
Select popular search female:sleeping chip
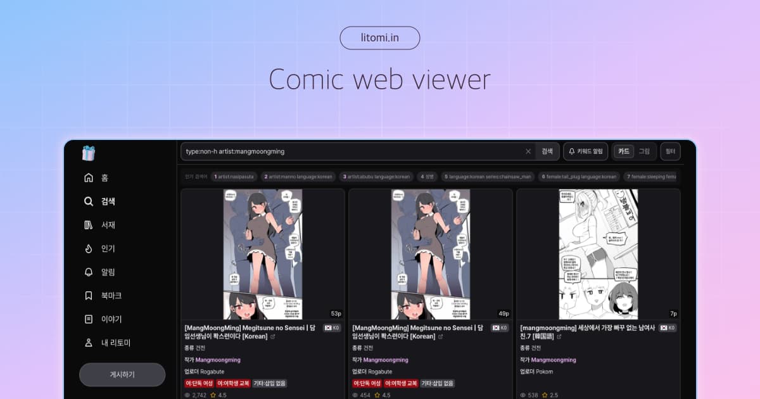(x=651, y=177)
